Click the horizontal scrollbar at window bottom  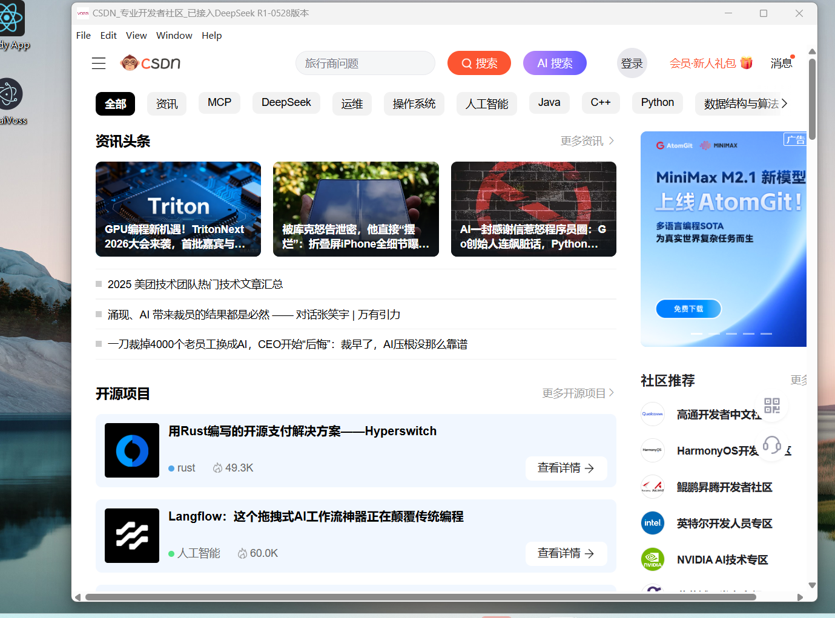[421, 597]
